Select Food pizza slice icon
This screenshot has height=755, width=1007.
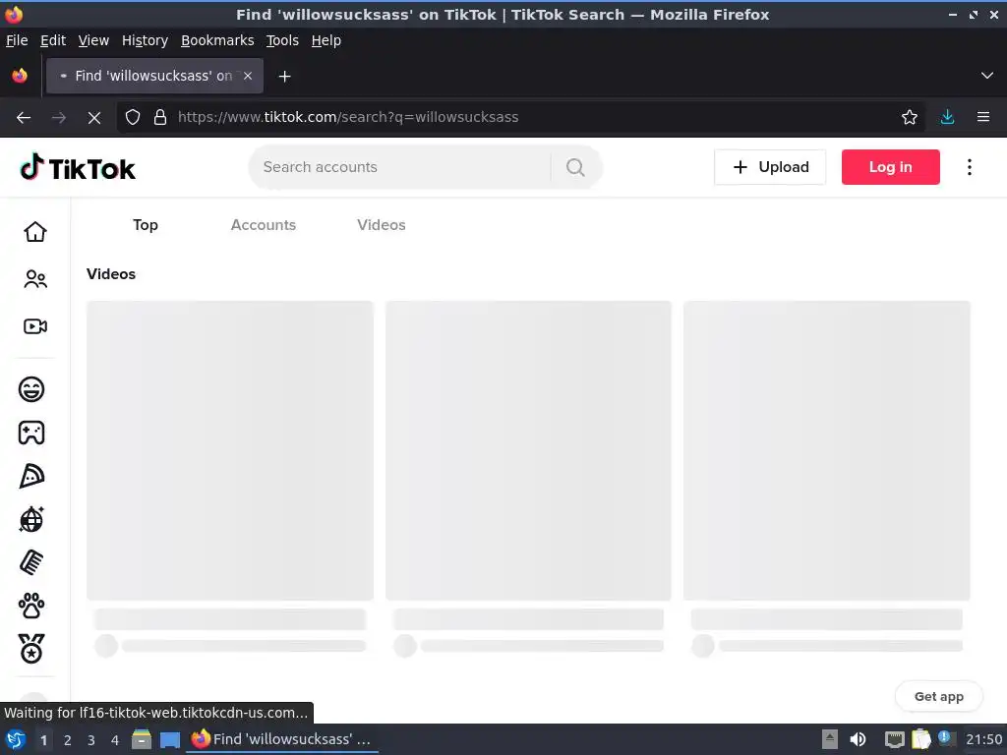point(31,477)
